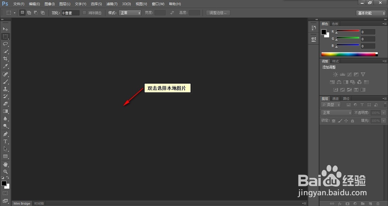This screenshot has width=388, height=206.
Task: Open the 类型 layer filter dropdown
Action: [331, 105]
